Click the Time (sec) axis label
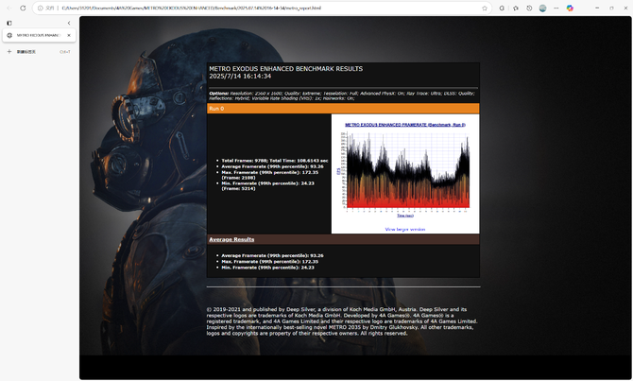This screenshot has height=381, width=633. (405, 216)
